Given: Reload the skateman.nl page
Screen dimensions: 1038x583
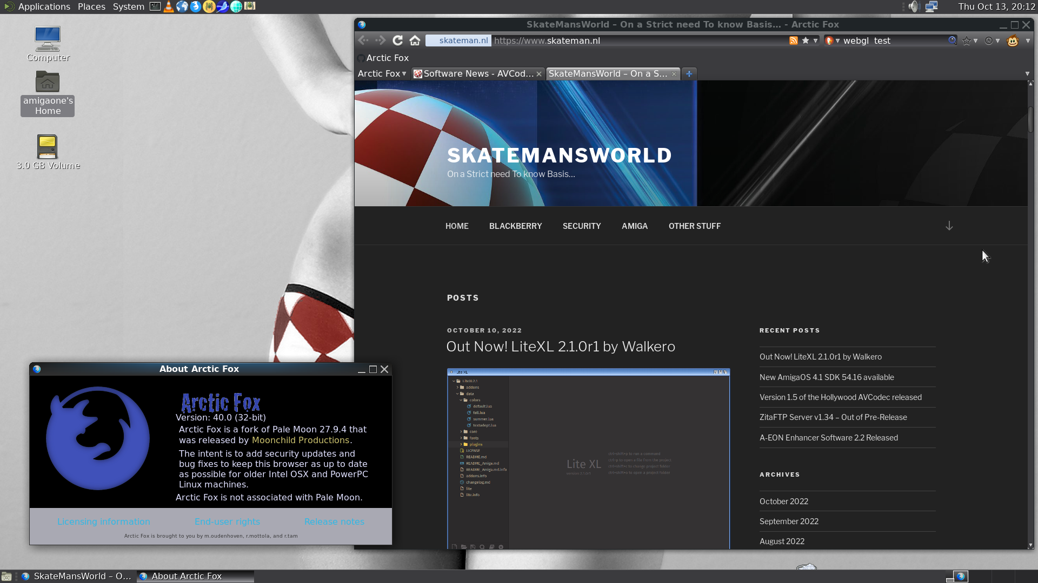Looking at the screenshot, I should click(x=398, y=40).
